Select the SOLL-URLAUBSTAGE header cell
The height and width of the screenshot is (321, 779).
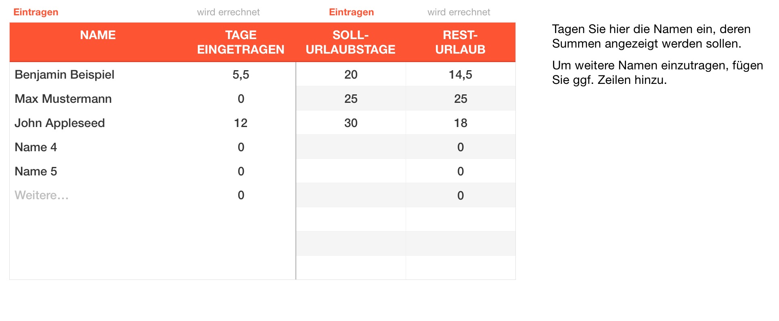pyautogui.click(x=350, y=42)
